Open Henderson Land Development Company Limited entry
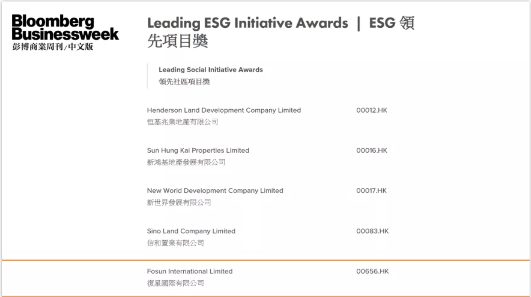The height and width of the screenshot is (297, 531). click(224, 110)
